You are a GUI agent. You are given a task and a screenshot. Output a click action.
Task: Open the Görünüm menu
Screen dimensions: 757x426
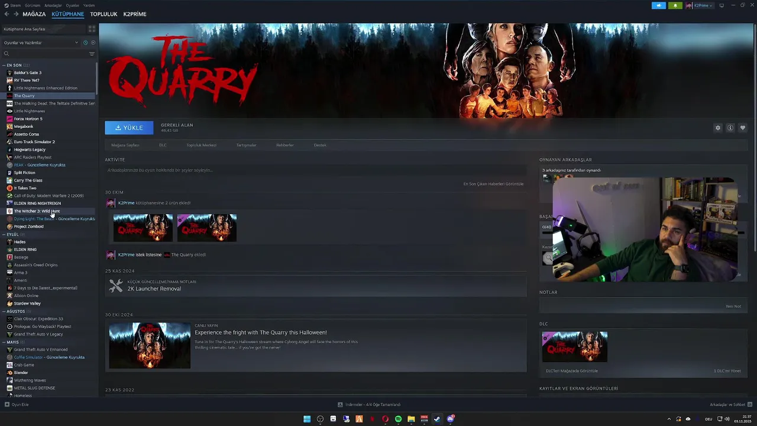coord(33,5)
